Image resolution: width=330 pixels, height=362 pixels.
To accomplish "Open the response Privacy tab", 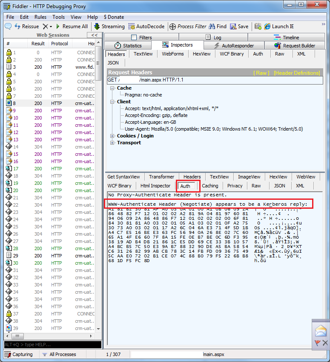I will [235, 186].
